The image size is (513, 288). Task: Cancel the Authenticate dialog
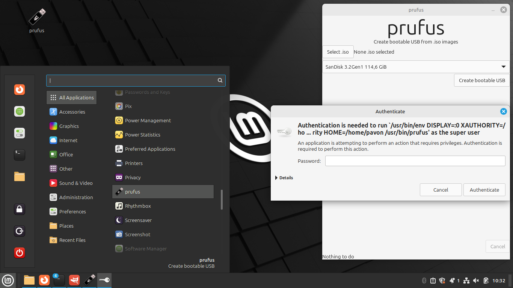tap(441, 190)
